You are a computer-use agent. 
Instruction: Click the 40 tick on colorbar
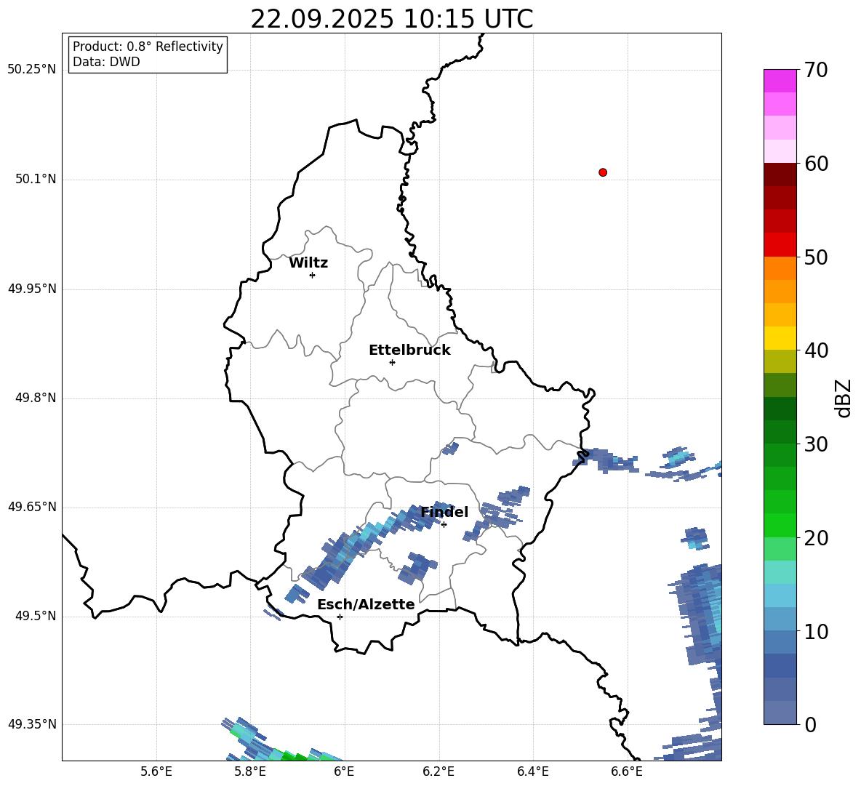[816, 350]
